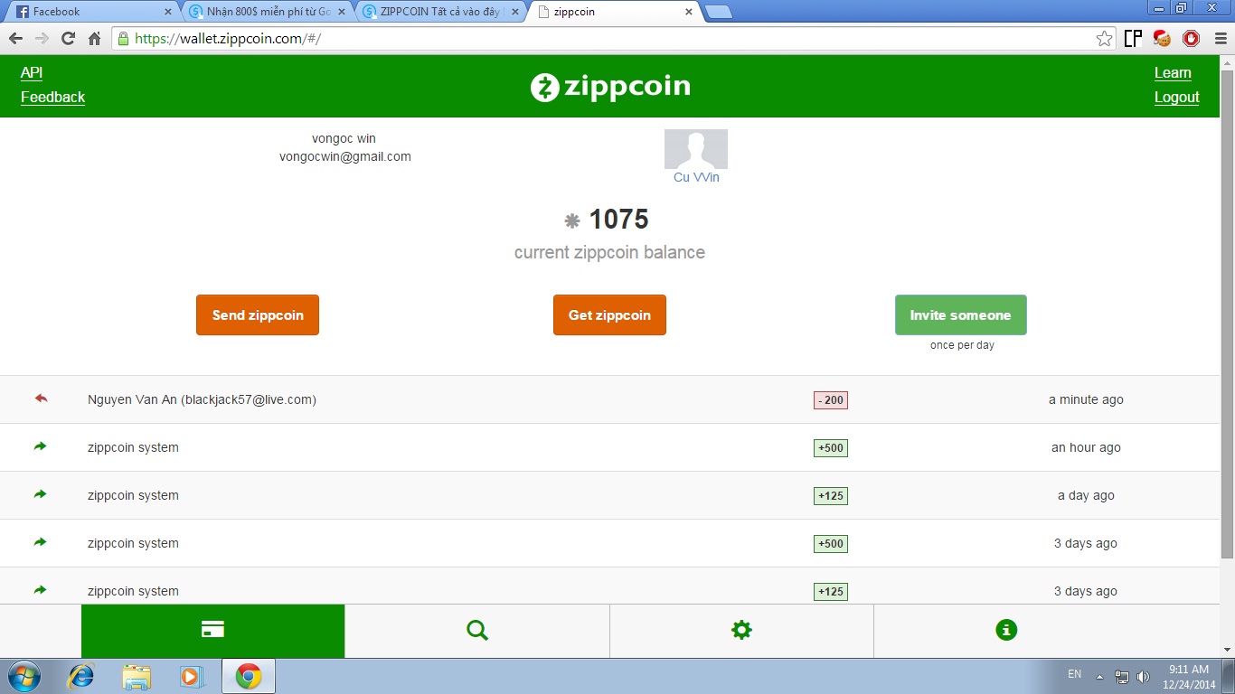Screen dimensions: 1235x694
Task: Open the search magnifier tab
Action: pos(477,631)
